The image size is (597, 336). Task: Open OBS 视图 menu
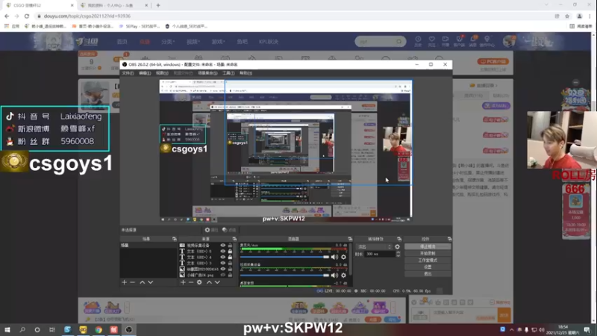[x=162, y=72]
